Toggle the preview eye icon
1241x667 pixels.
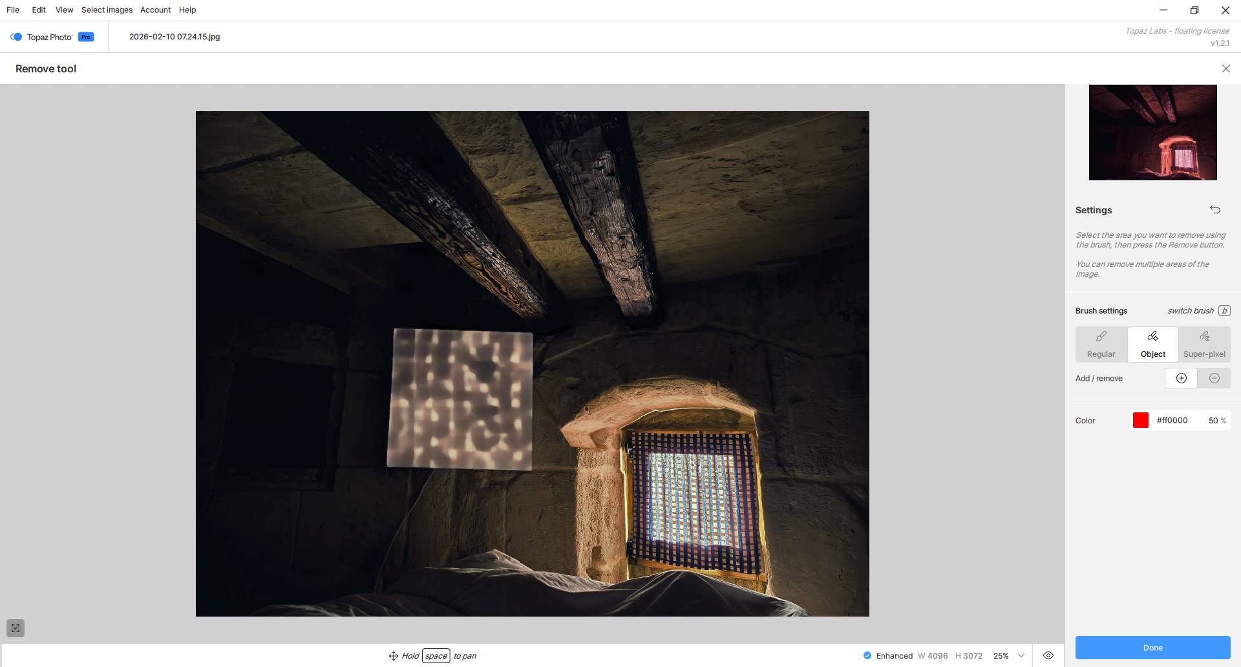pyautogui.click(x=1048, y=655)
